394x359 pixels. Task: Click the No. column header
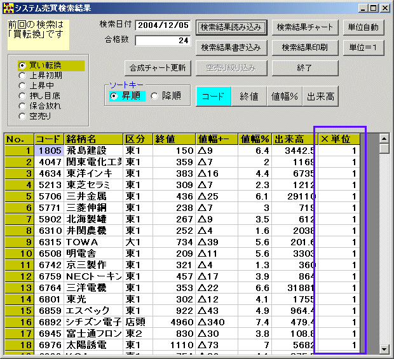tap(19, 139)
